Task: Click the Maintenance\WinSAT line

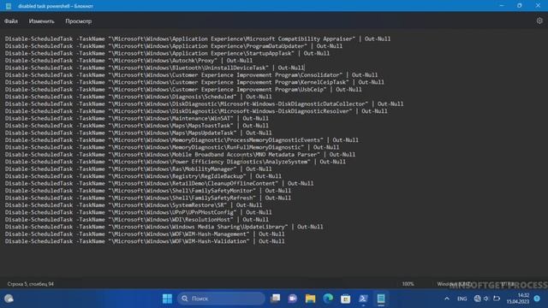Action: point(137,118)
